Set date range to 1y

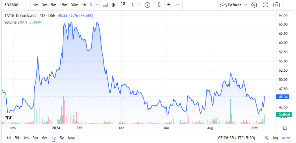(x=53, y=138)
